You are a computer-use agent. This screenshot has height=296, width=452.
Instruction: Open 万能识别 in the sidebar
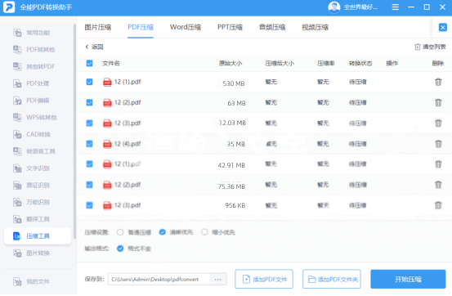tap(32, 202)
